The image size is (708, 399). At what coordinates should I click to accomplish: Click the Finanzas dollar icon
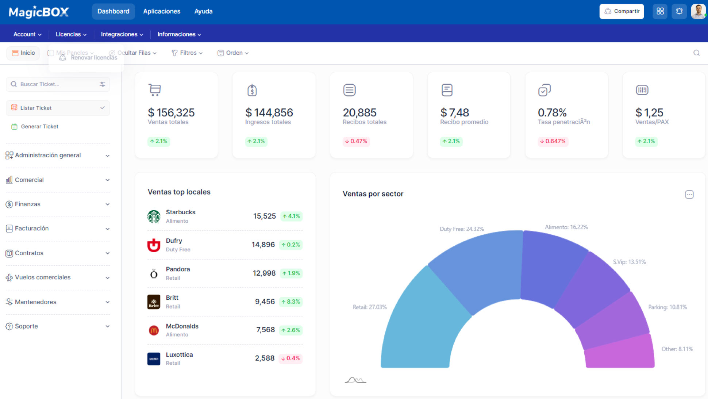[9, 204]
